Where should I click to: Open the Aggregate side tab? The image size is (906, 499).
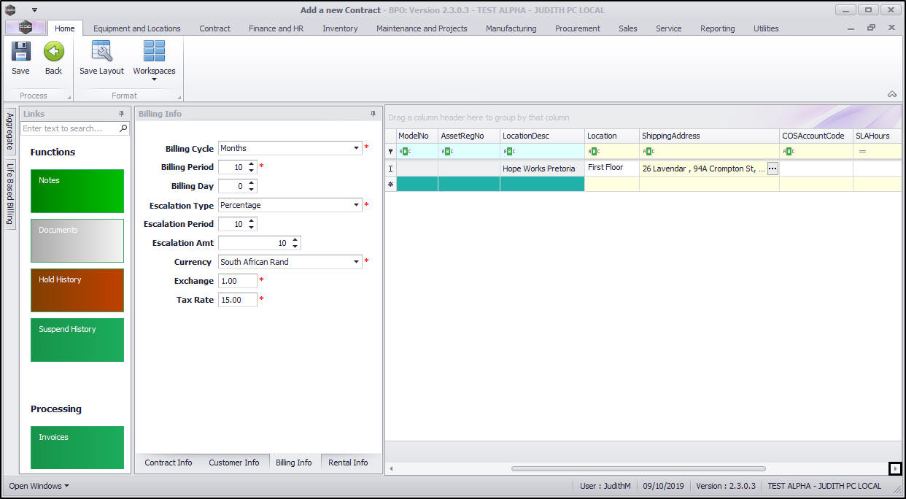pyautogui.click(x=10, y=131)
